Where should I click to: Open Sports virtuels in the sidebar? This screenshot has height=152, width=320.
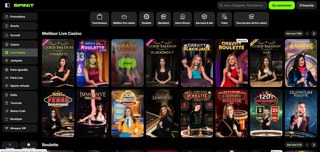point(20,86)
